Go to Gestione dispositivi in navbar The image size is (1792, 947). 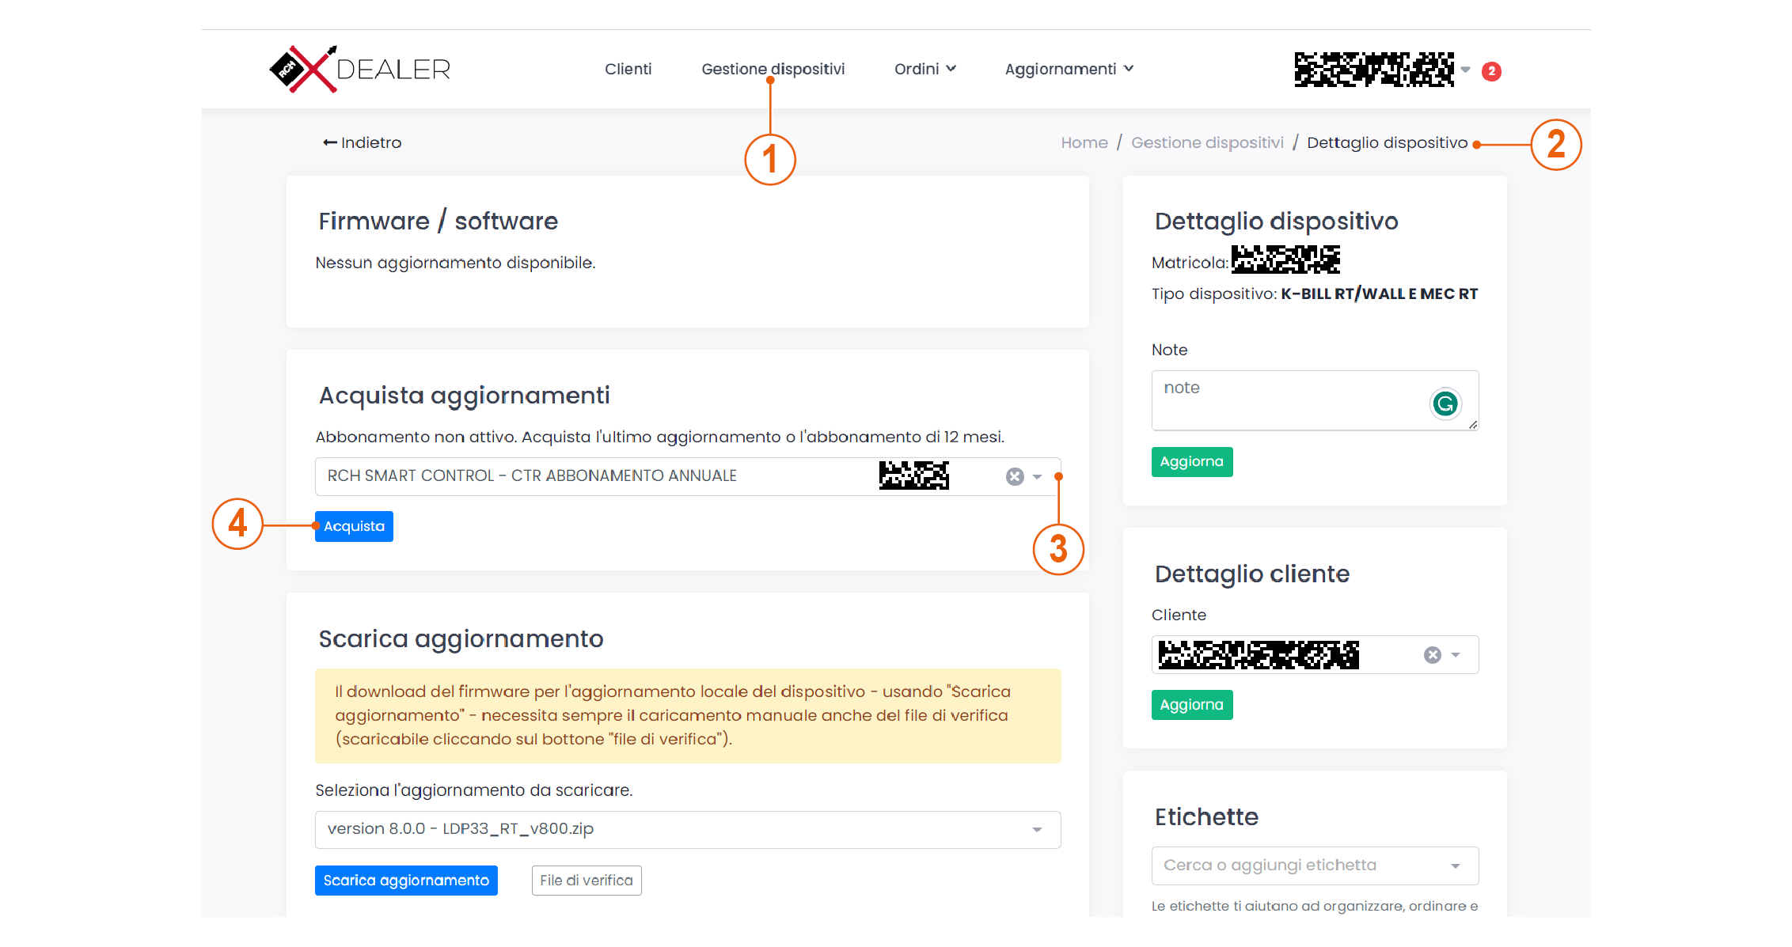[x=773, y=70]
